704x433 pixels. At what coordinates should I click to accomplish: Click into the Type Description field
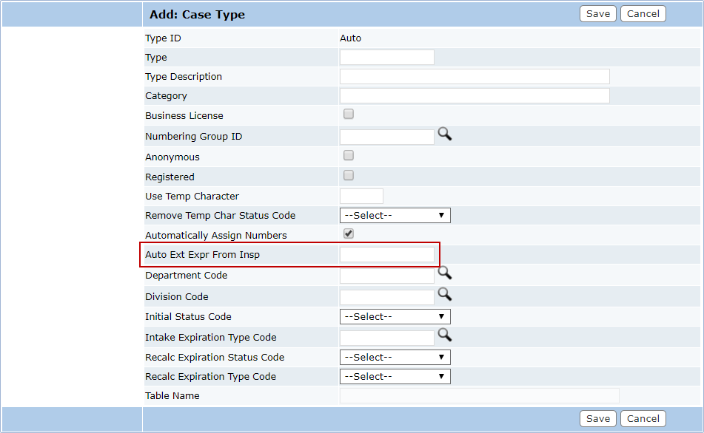474,77
